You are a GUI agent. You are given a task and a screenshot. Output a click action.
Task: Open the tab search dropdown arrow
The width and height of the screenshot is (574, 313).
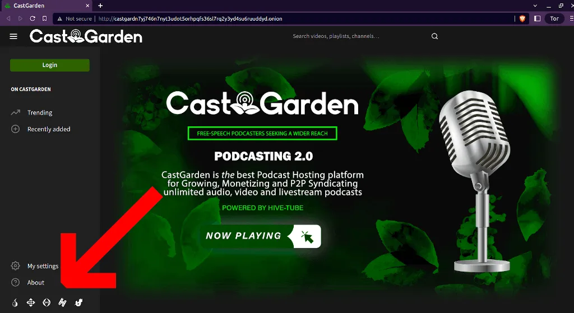(535, 6)
